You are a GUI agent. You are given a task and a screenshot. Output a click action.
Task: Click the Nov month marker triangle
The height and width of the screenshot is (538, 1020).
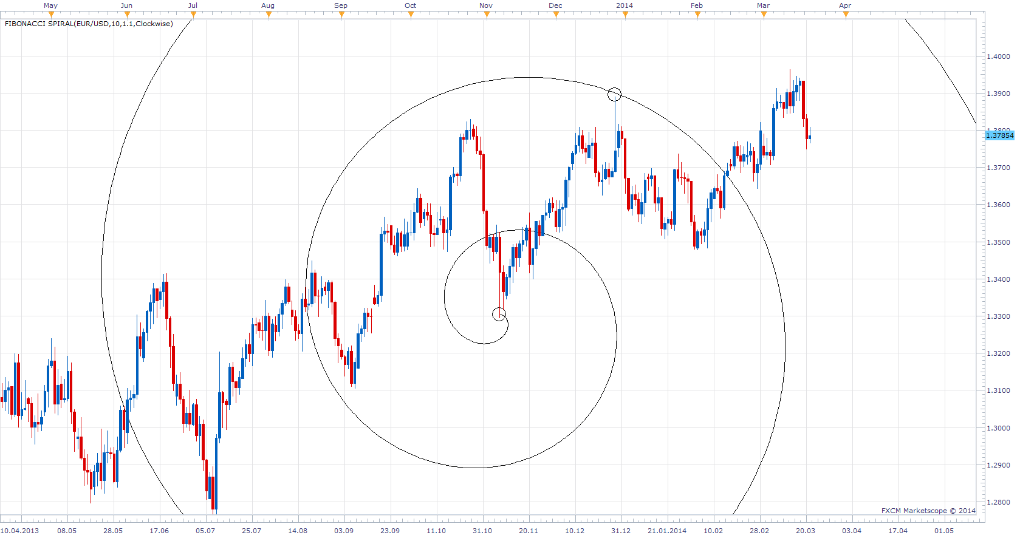[486, 15]
